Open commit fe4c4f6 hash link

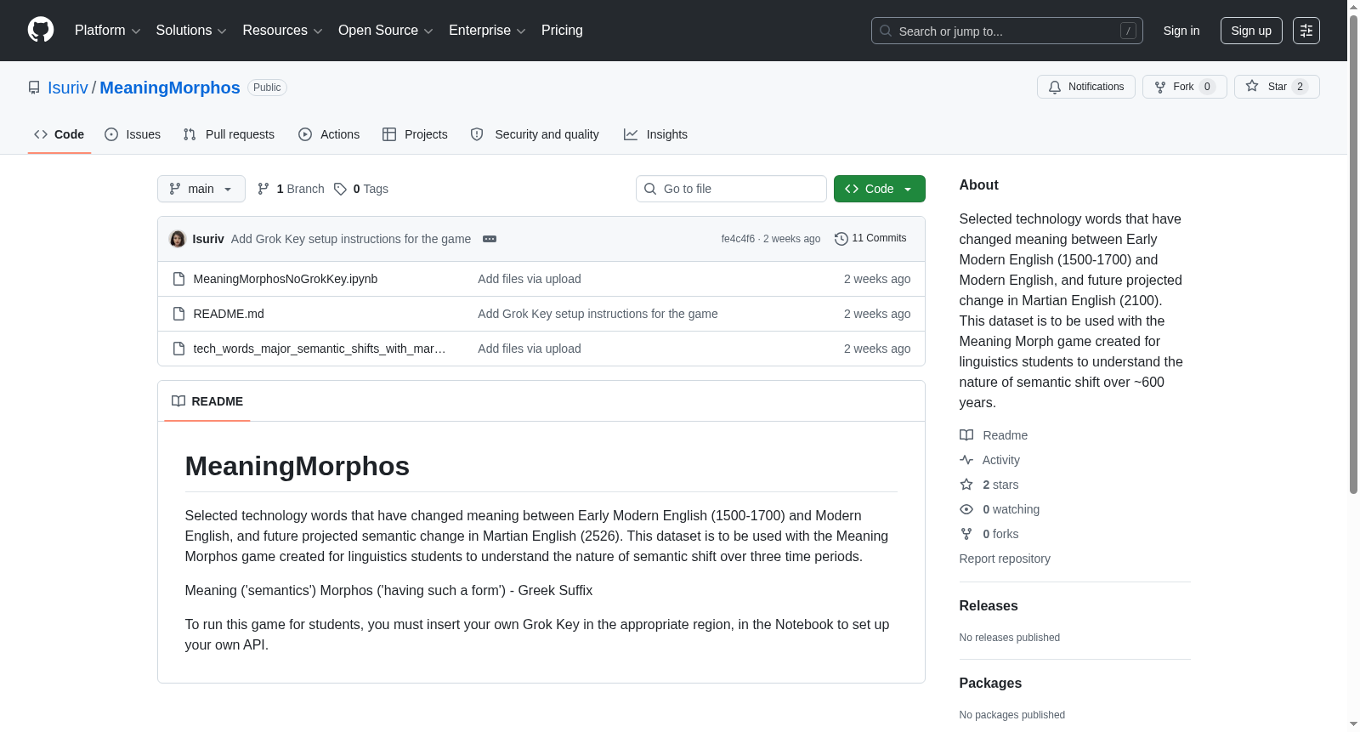738,239
